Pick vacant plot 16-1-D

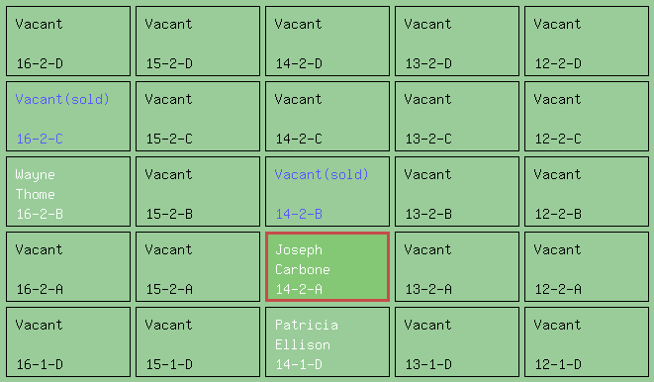click(x=68, y=342)
